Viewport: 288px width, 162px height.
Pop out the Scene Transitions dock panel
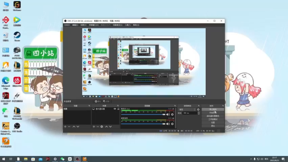pyautogui.click(x=199, y=106)
